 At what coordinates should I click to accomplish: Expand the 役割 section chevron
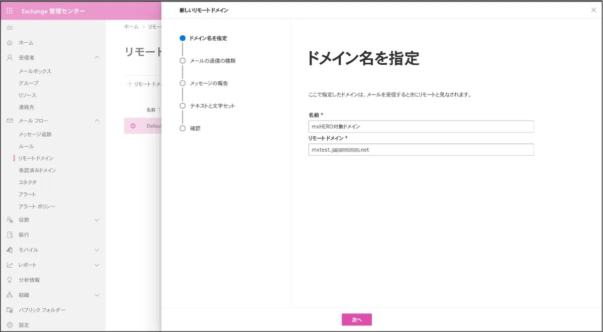coord(97,219)
